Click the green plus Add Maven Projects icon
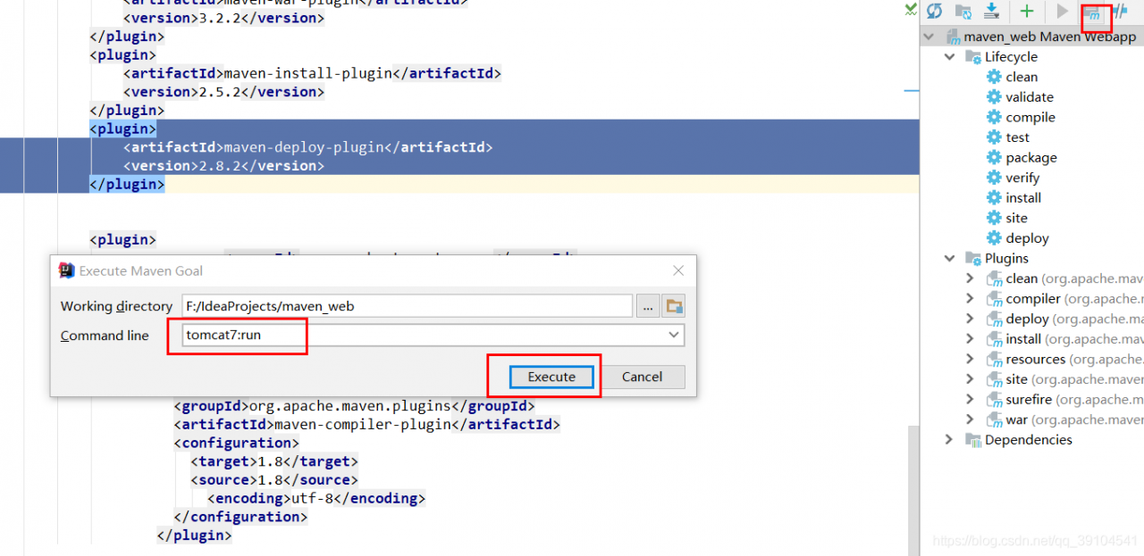Image resolution: width=1144 pixels, height=556 pixels. 1027,12
